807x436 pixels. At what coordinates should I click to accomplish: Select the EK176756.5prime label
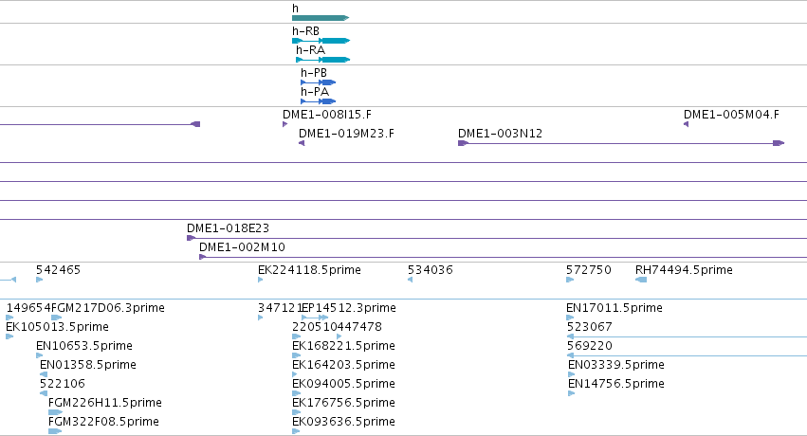coord(344,403)
